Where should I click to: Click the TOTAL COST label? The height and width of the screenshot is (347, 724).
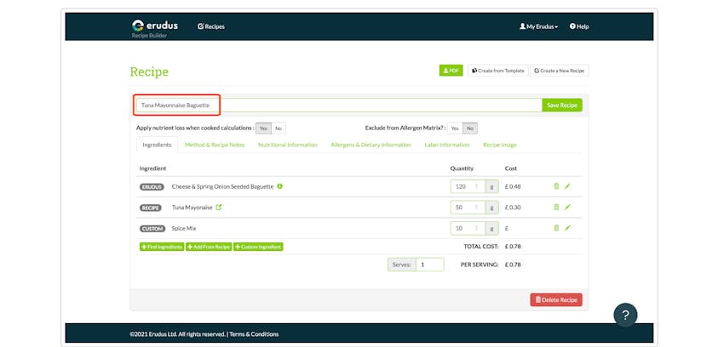click(x=481, y=247)
